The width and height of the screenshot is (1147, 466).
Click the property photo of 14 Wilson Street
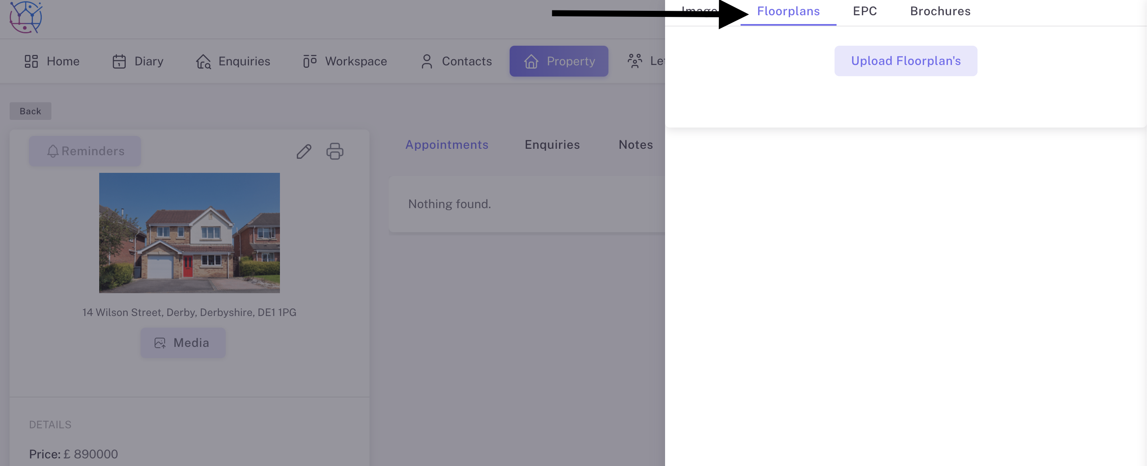190,233
